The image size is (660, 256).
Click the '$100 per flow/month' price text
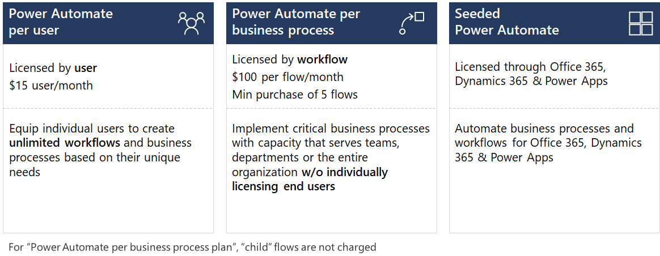pyautogui.click(x=287, y=76)
